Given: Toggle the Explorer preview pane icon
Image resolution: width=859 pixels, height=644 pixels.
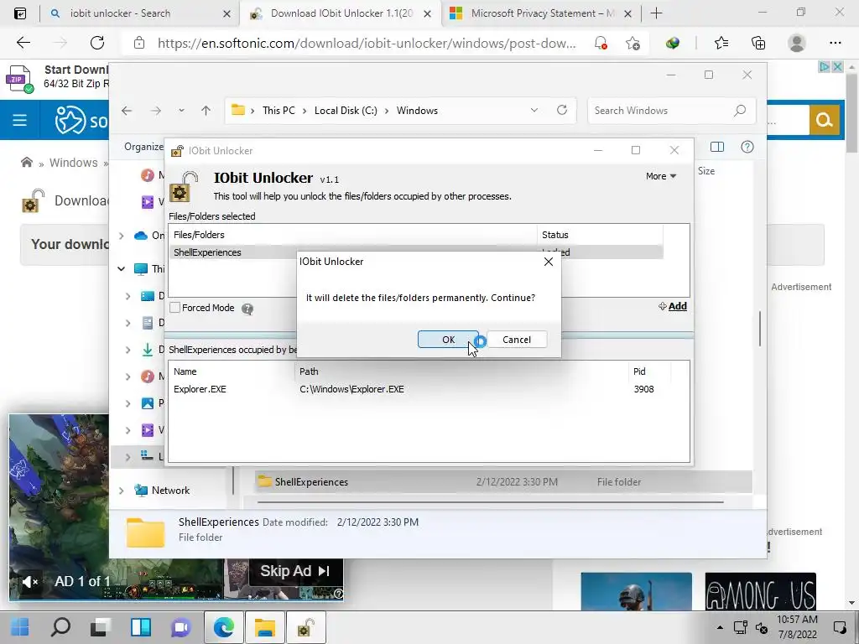Looking at the screenshot, I should tap(717, 147).
